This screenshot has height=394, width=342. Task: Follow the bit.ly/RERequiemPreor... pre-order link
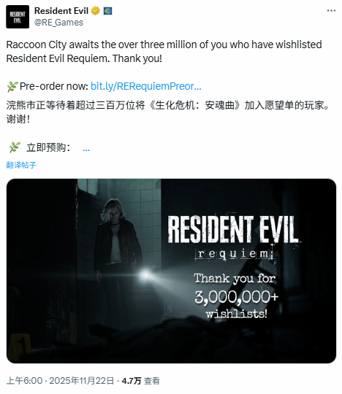click(x=146, y=86)
